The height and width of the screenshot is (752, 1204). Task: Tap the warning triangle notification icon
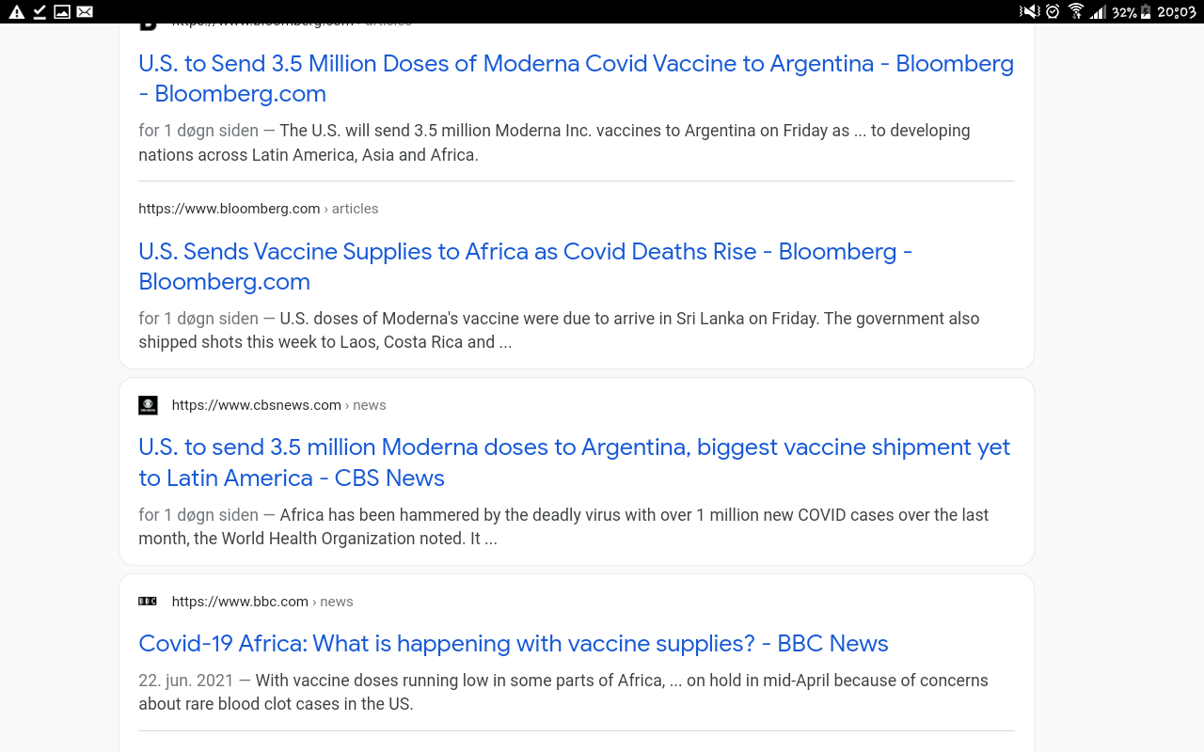point(16,11)
